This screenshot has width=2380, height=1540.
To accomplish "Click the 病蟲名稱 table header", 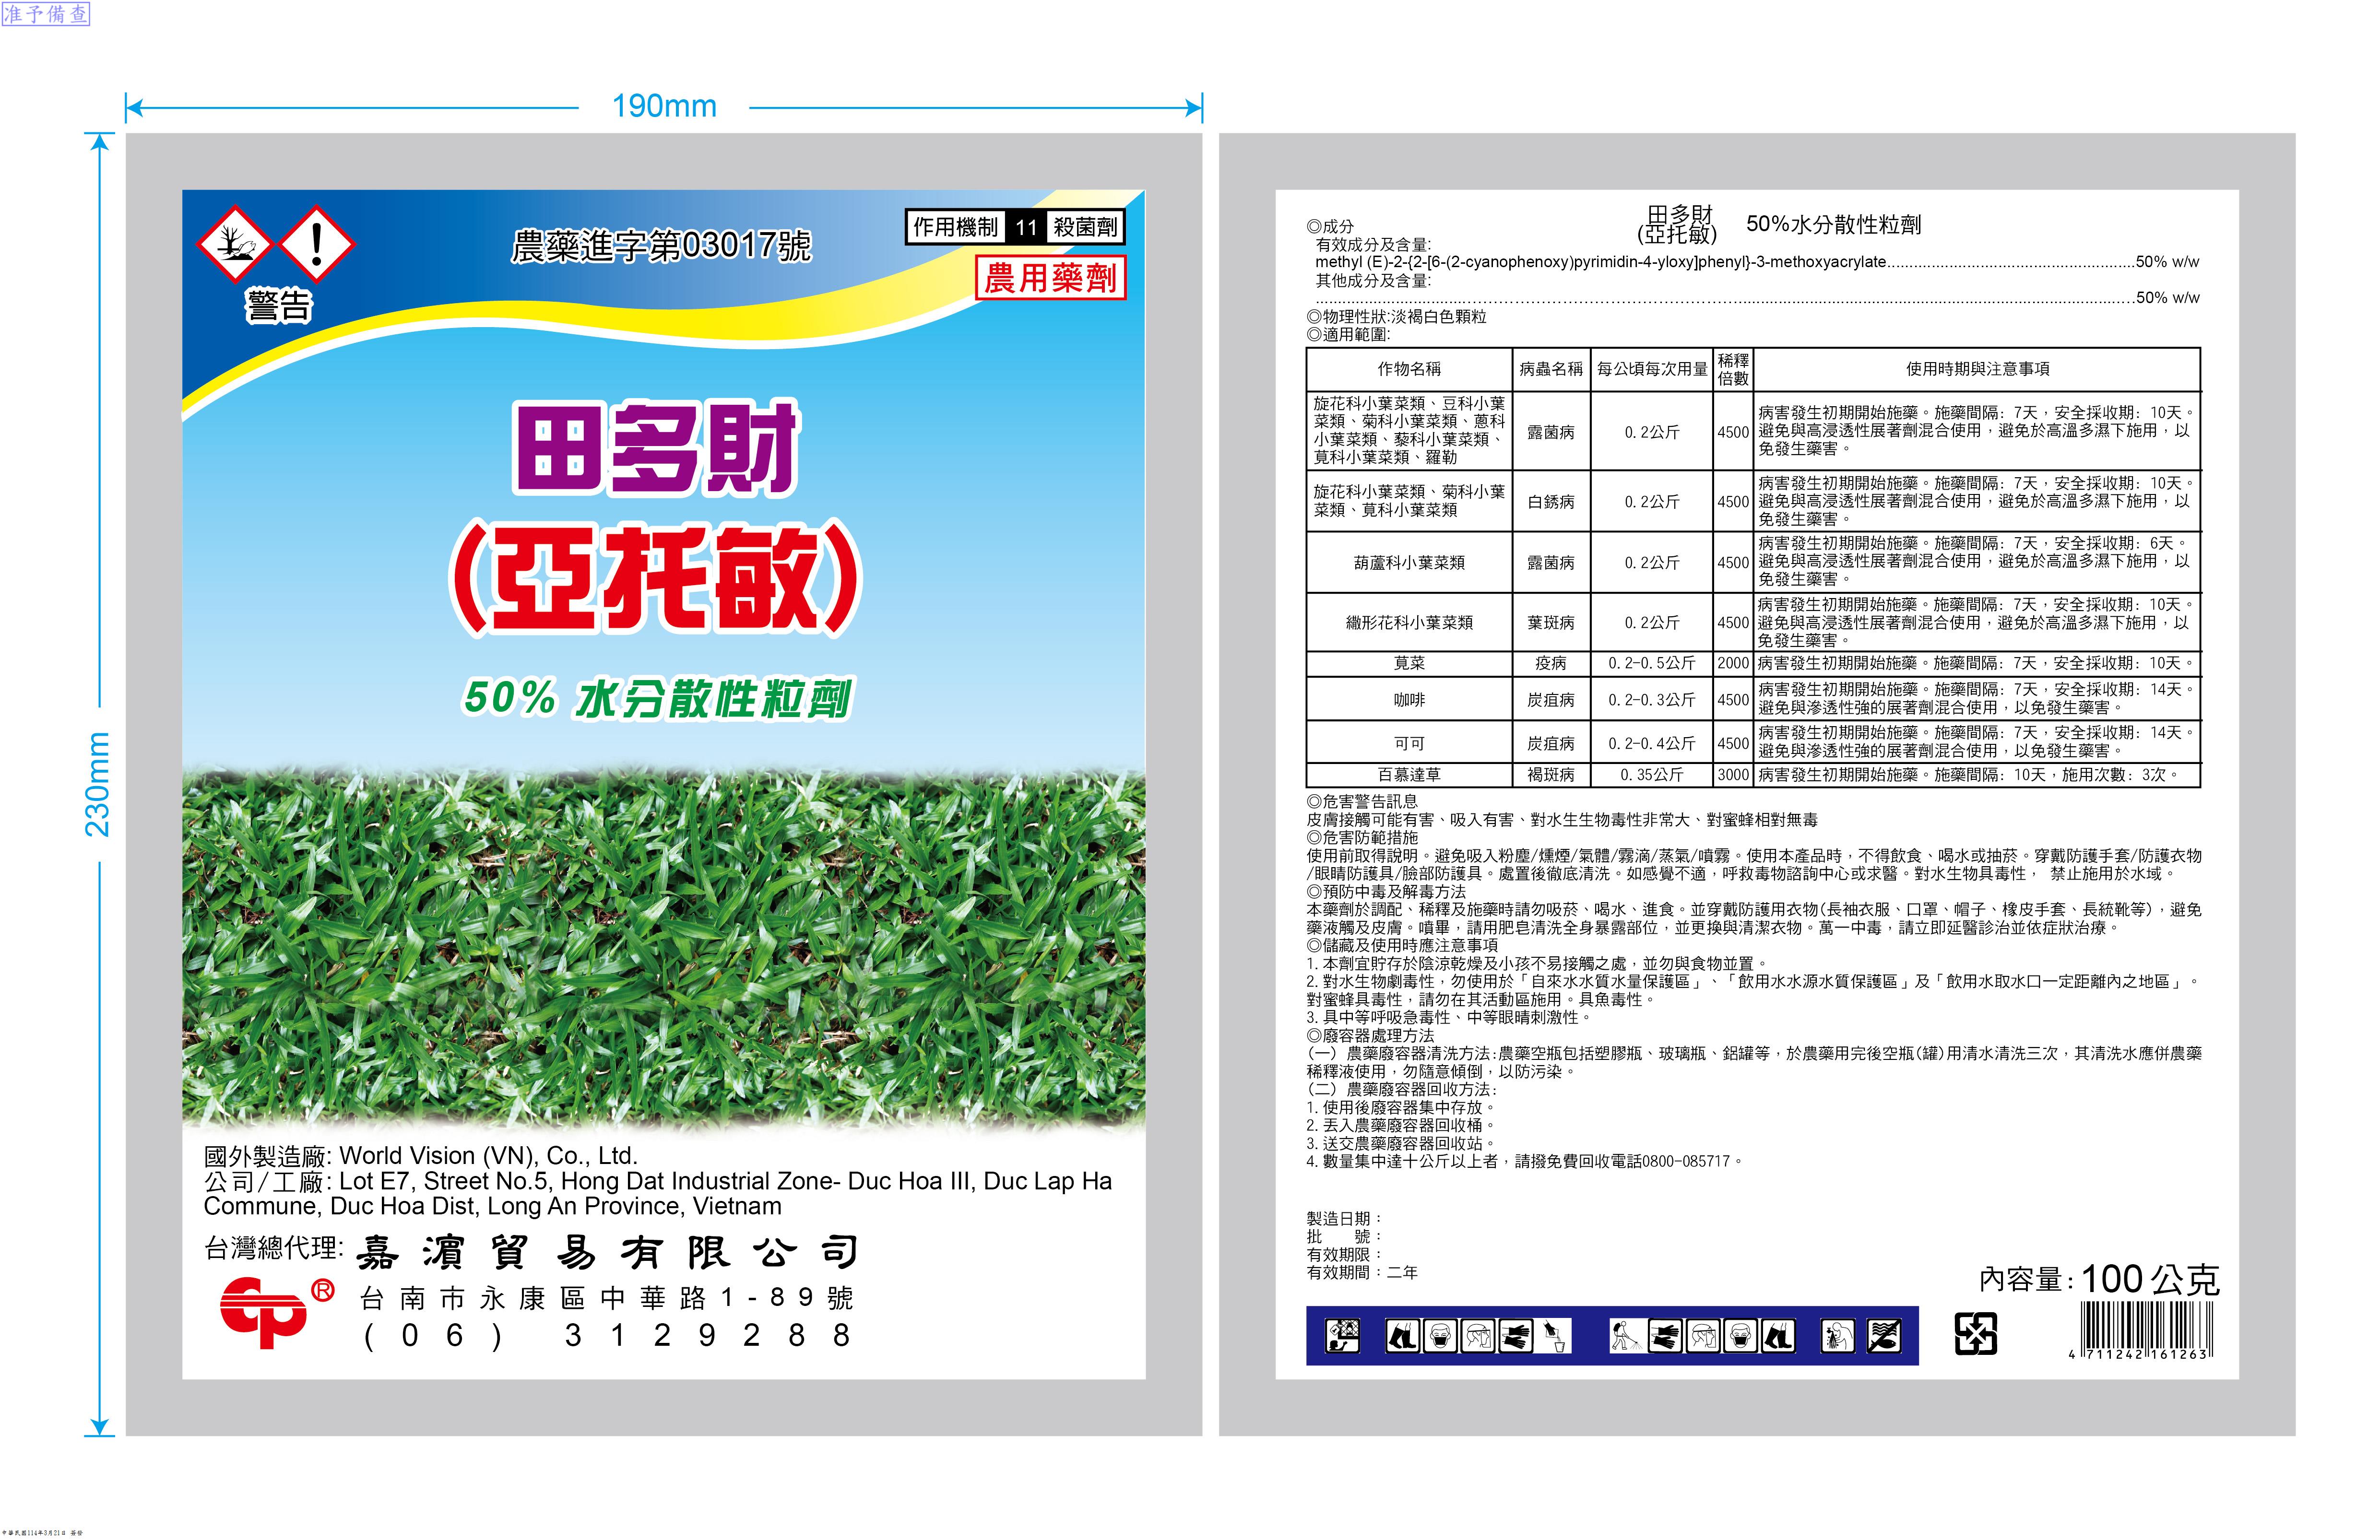I will tap(1551, 369).
